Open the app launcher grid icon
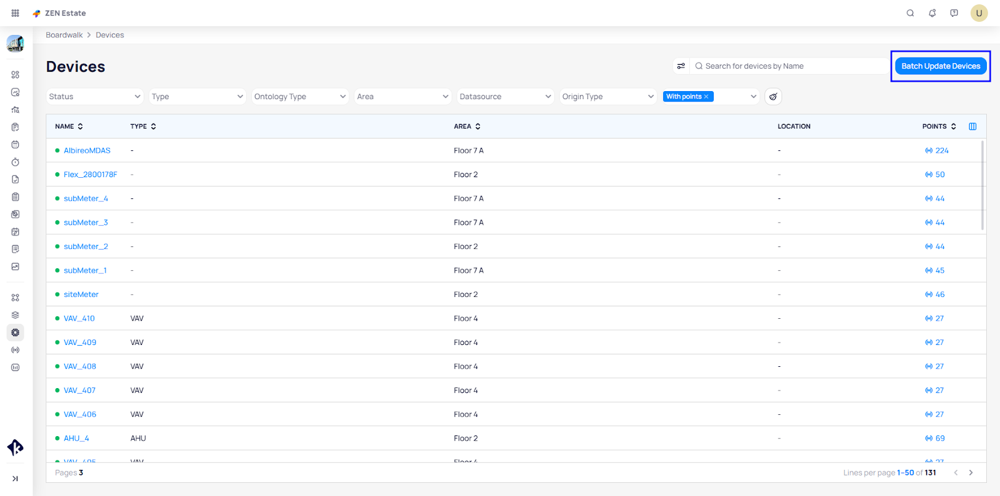This screenshot has width=1000, height=496. click(15, 13)
